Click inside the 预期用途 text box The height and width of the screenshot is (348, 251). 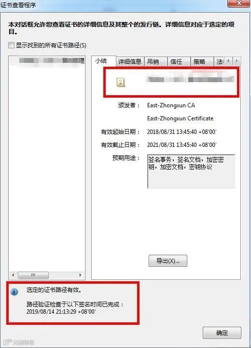click(191, 171)
